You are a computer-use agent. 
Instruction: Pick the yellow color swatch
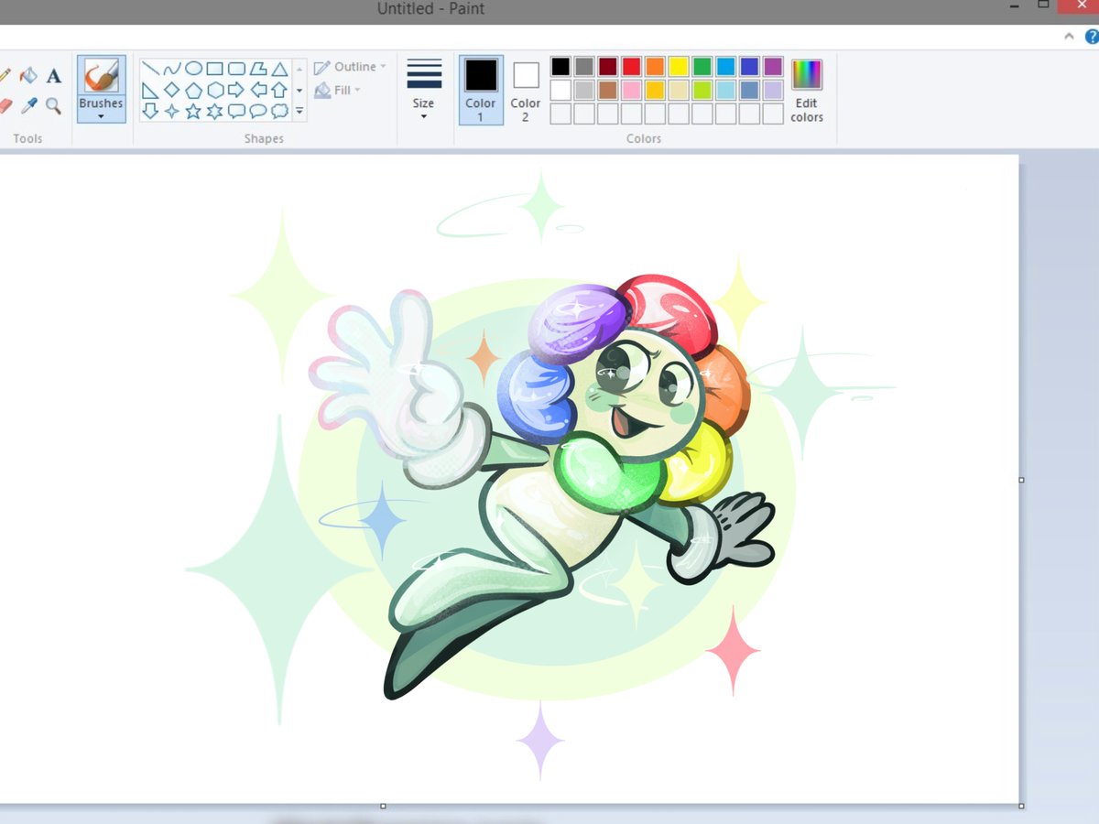pyautogui.click(x=679, y=66)
